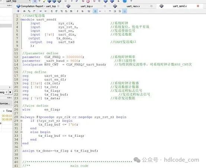
Task: Close the uart_send.v tab with red X
Action: [x=198, y=6]
